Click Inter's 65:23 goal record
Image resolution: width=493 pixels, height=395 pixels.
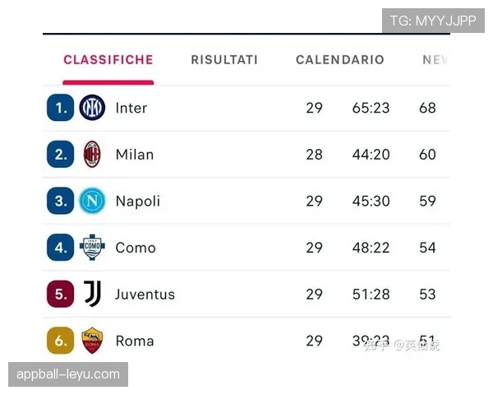pyautogui.click(x=371, y=108)
